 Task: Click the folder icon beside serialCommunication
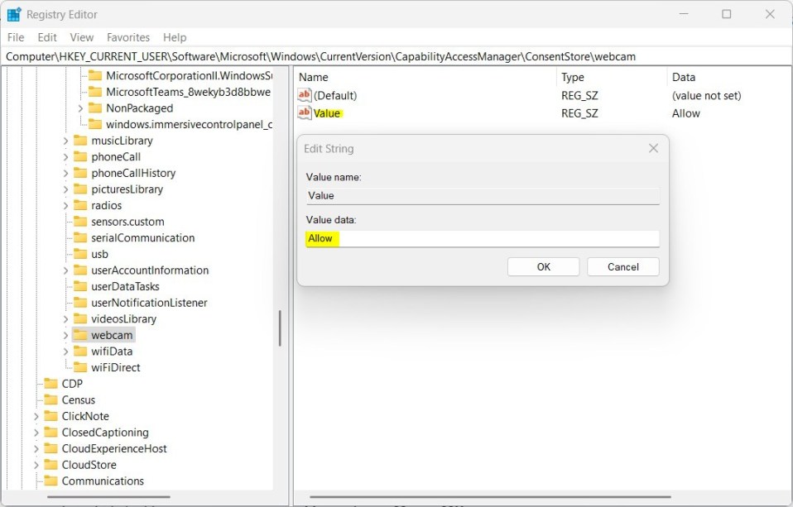pyautogui.click(x=80, y=237)
